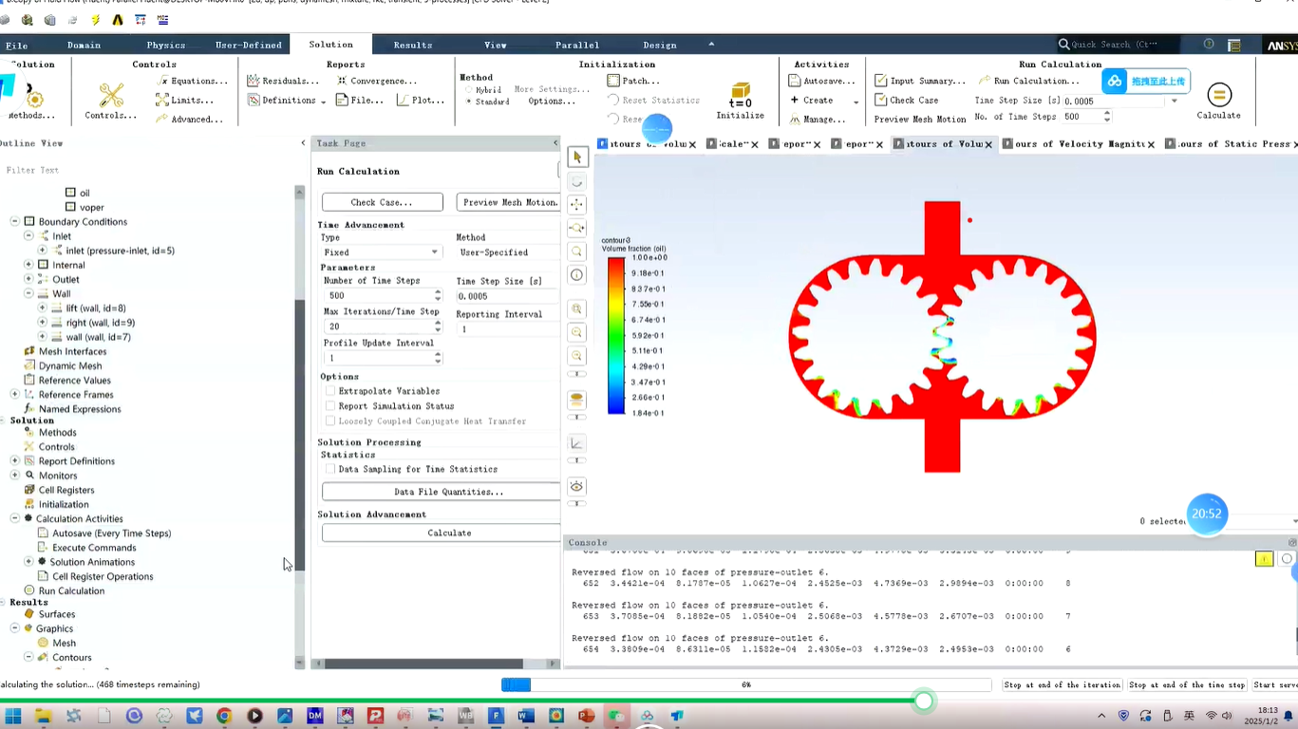This screenshot has width=1298, height=729.
Task: Switch to the Results ribbon tab
Action: coord(413,46)
